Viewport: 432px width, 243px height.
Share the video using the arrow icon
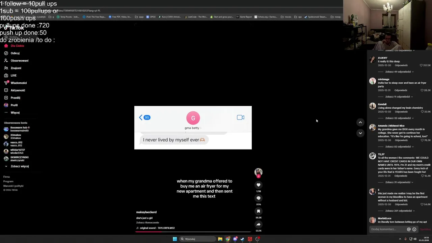259,224
